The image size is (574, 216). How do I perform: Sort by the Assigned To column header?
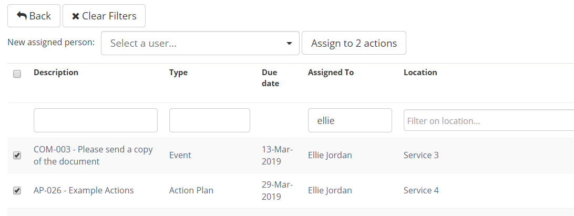331,73
